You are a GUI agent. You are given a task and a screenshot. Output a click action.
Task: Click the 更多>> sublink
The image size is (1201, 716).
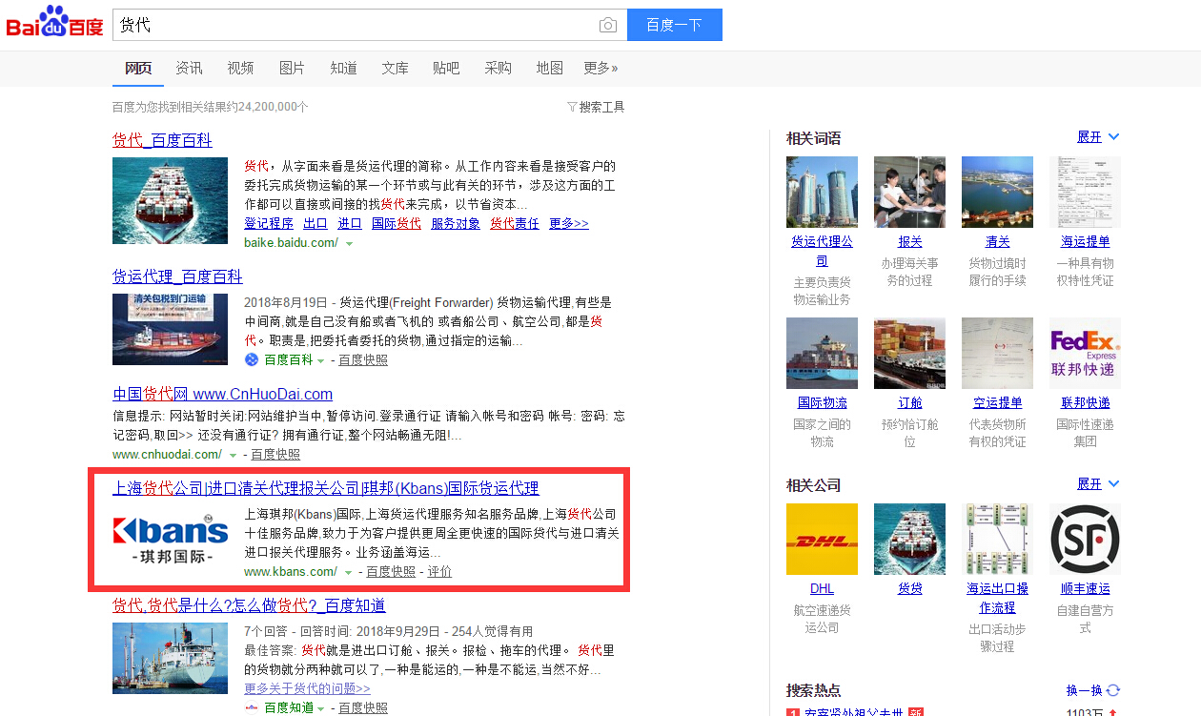[x=569, y=223]
